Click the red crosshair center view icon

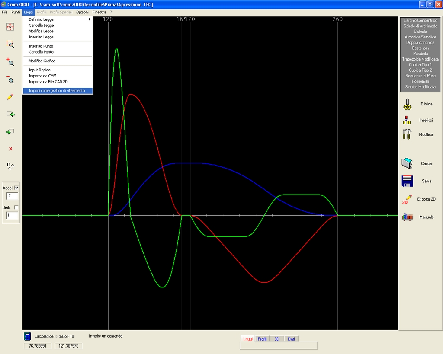pyautogui.click(x=10, y=27)
